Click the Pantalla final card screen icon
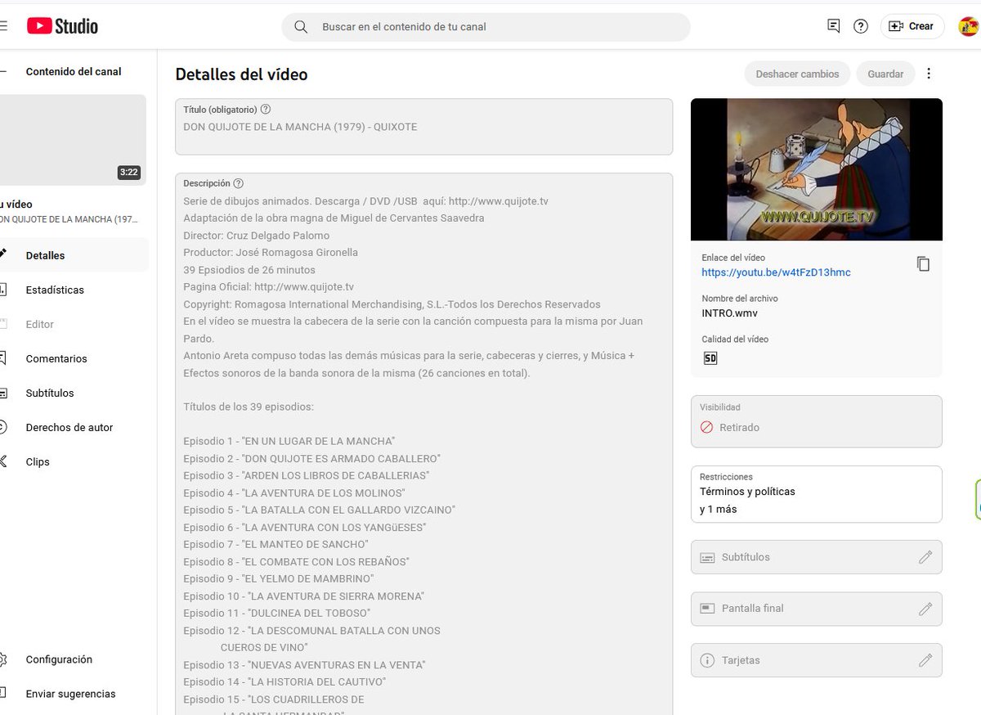This screenshot has height=715, width=981. pos(707,609)
